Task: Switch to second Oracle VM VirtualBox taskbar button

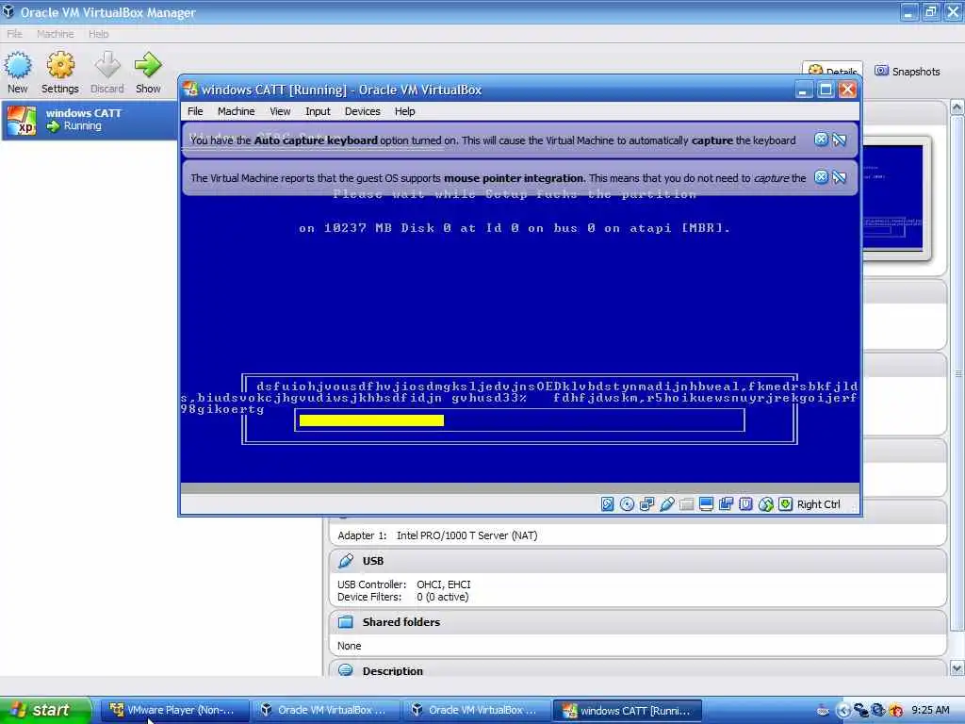Action: point(477,710)
